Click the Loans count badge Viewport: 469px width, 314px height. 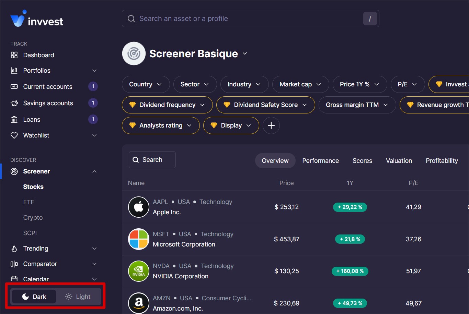pos(93,119)
